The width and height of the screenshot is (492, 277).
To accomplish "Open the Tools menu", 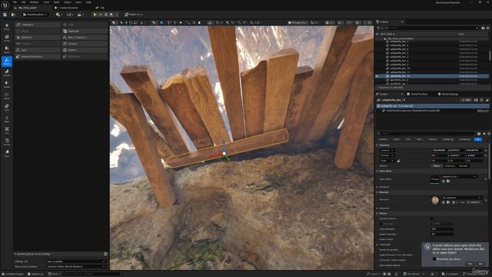I will 46,2.
